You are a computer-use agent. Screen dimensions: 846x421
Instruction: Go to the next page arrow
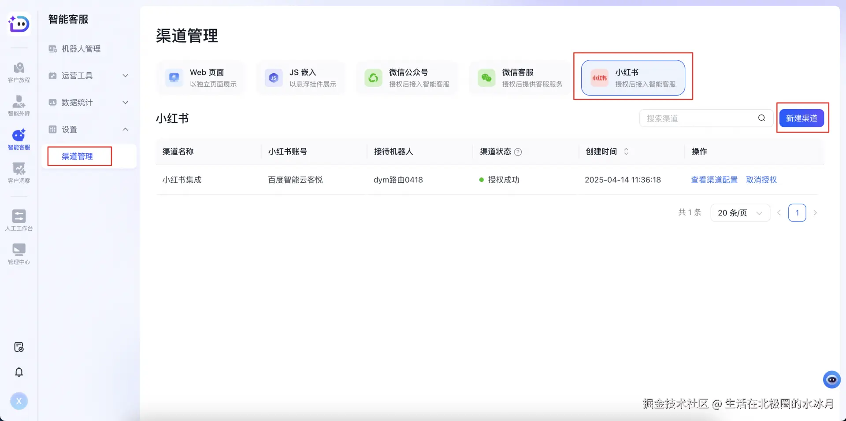click(x=815, y=213)
